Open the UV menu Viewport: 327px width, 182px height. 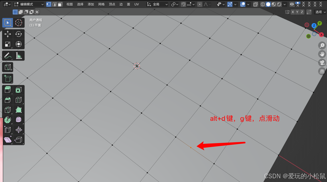point(137,4)
